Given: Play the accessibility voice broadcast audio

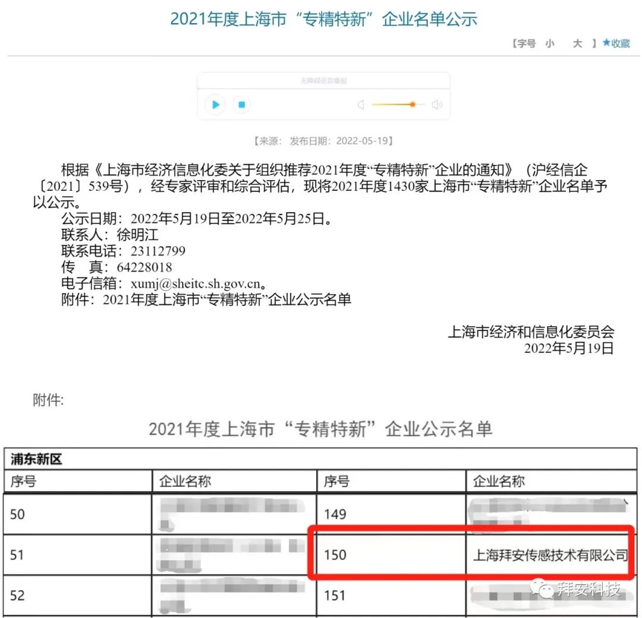Looking at the screenshot, I should point(215,105).
